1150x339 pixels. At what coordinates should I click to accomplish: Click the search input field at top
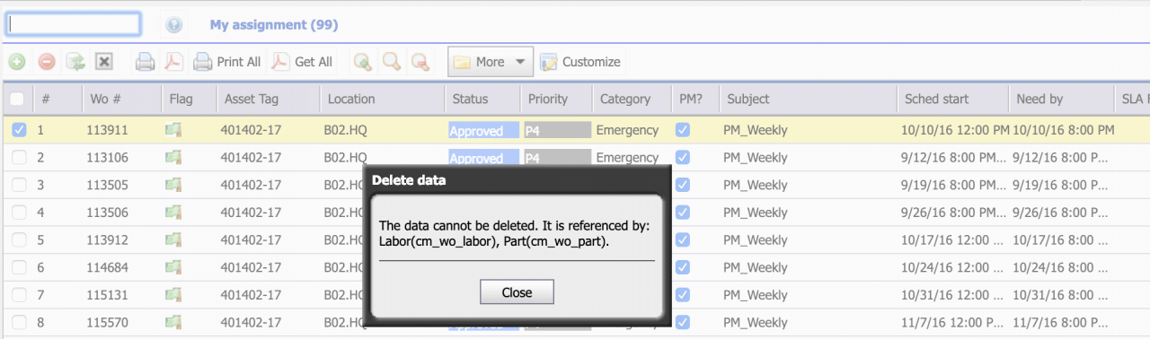[x=74, y=24]
